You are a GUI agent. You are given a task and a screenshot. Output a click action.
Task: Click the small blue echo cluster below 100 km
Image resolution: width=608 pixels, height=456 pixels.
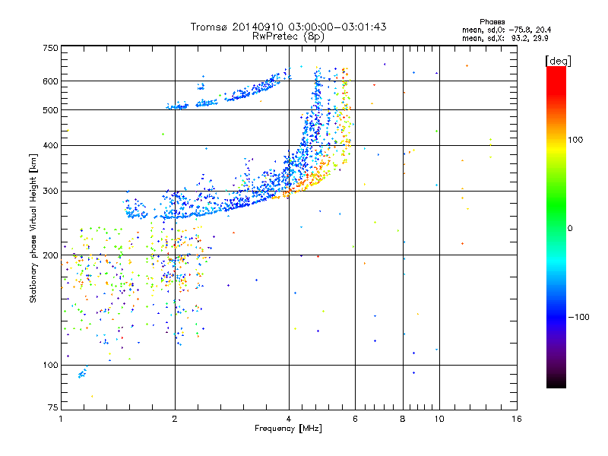(83, 372)
